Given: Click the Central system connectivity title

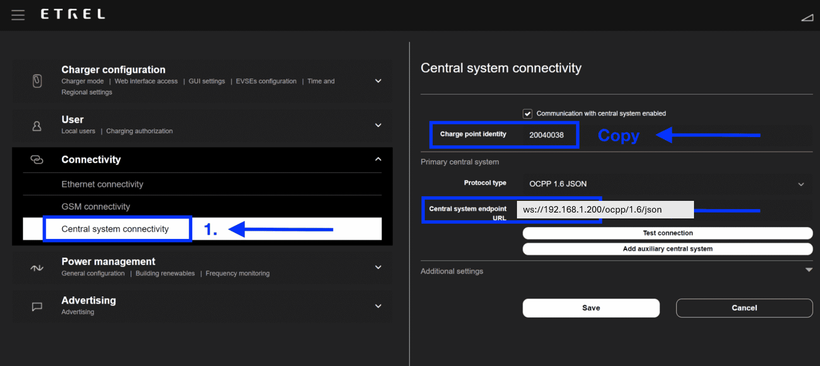Looking at the screenshot, I should tap(501, 68).
